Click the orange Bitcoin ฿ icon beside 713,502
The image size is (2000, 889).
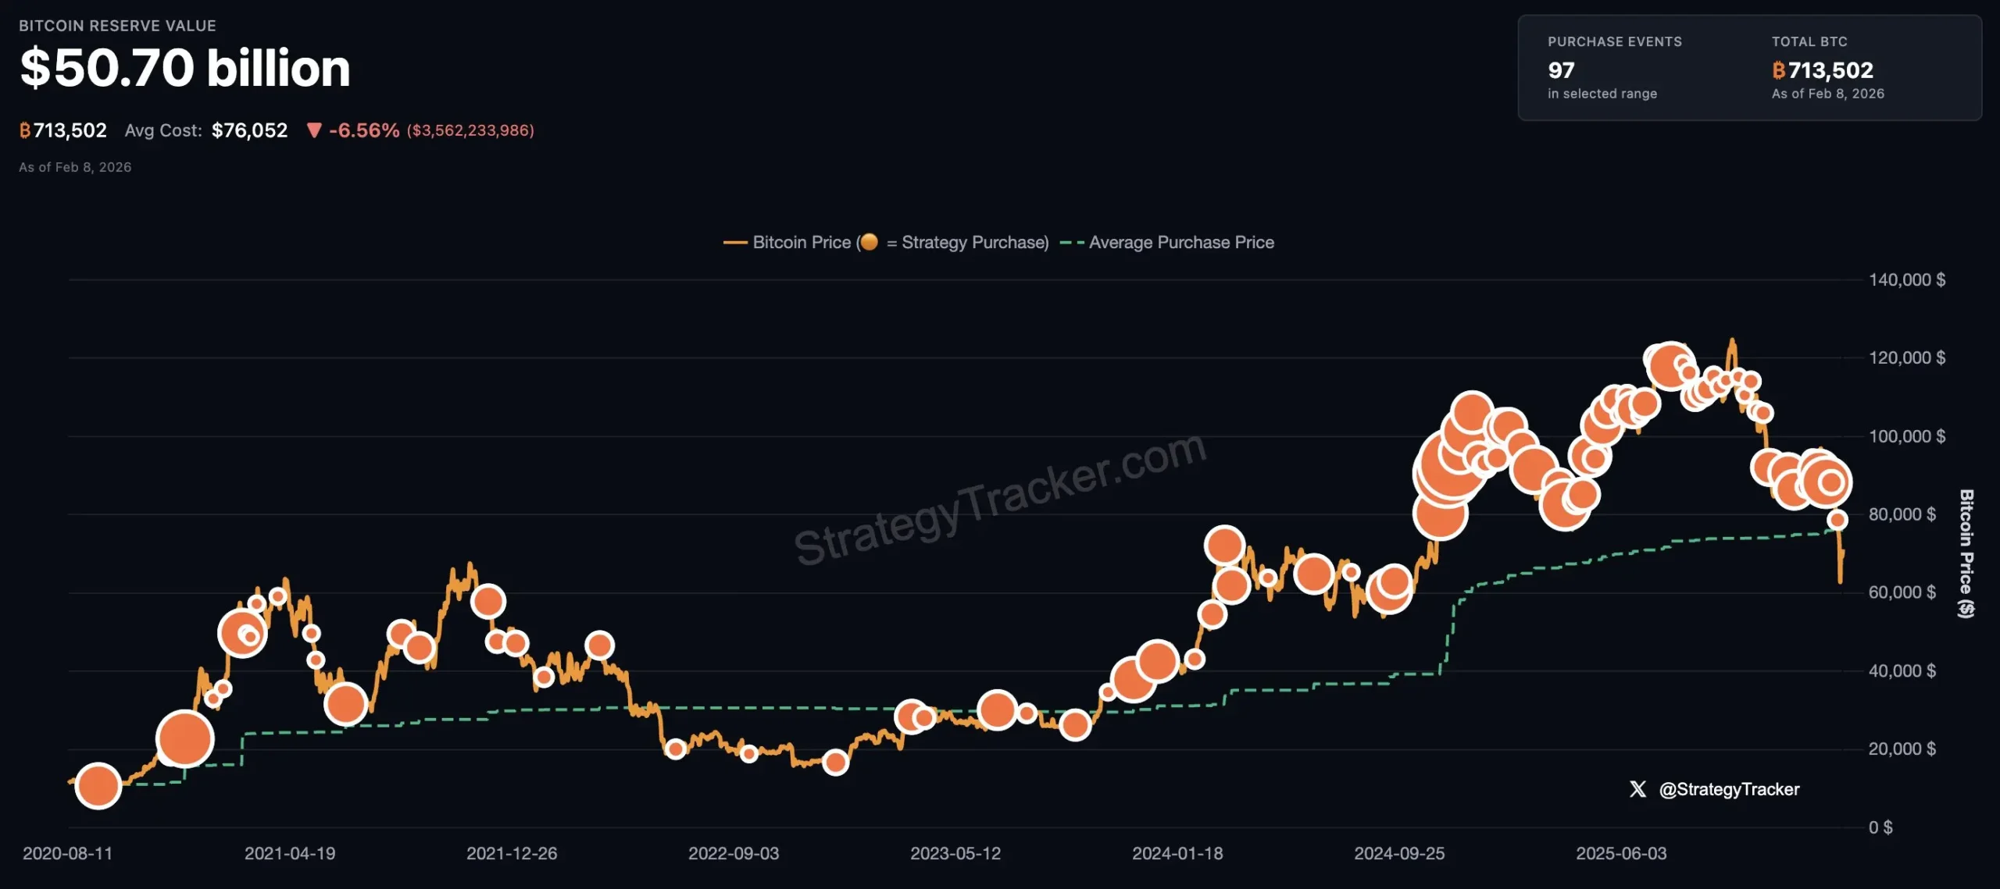[26, 130]
